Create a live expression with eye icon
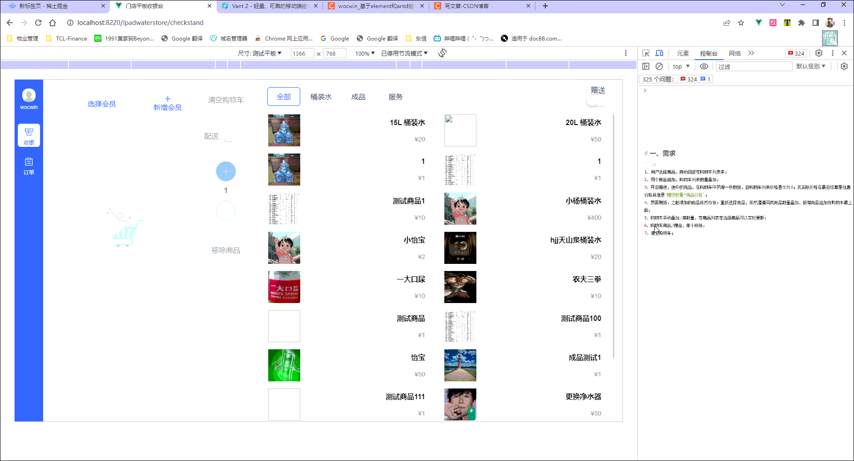The width and height of the screenshot is (854, 461). point(704,66)
